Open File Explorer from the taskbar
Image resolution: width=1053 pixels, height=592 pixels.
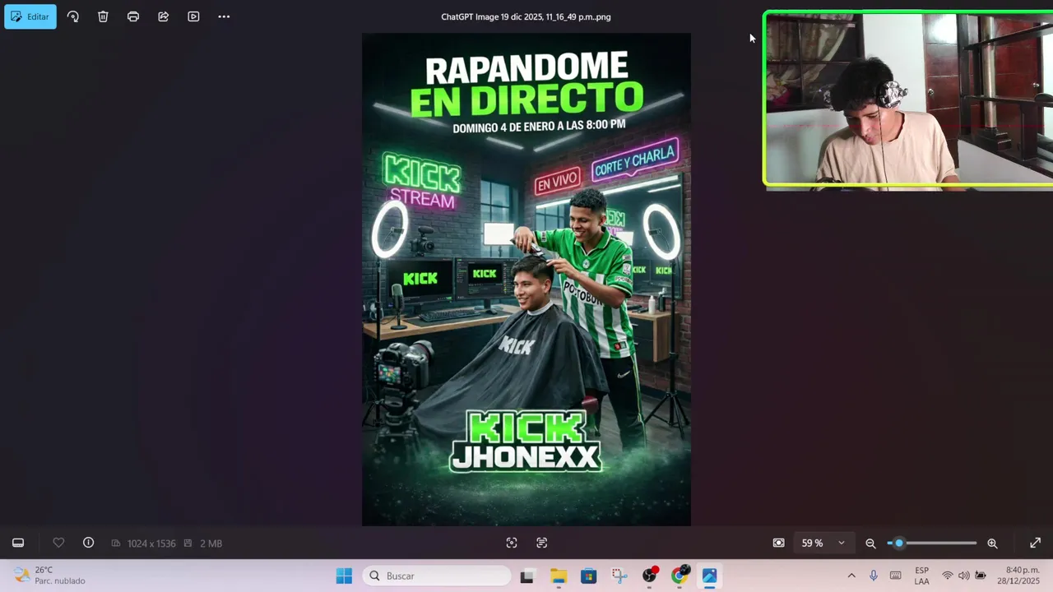[559, 576]
